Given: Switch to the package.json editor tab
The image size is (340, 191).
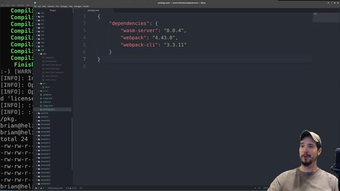Looking at the screenshot, I should 93,10.
